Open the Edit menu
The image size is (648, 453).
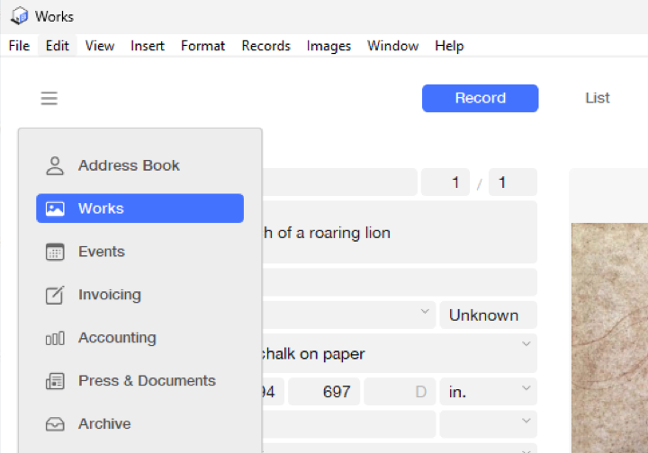pyautogui.click(x=58, y=46)
